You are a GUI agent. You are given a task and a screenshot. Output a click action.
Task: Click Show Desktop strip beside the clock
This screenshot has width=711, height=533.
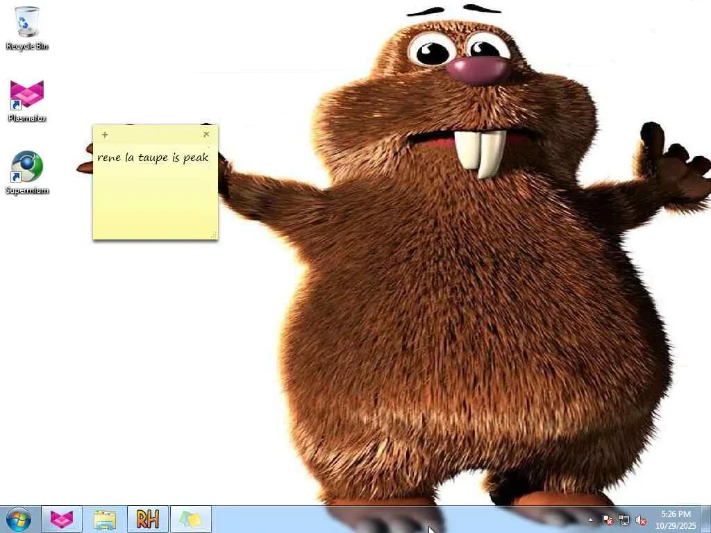(706, 519)
